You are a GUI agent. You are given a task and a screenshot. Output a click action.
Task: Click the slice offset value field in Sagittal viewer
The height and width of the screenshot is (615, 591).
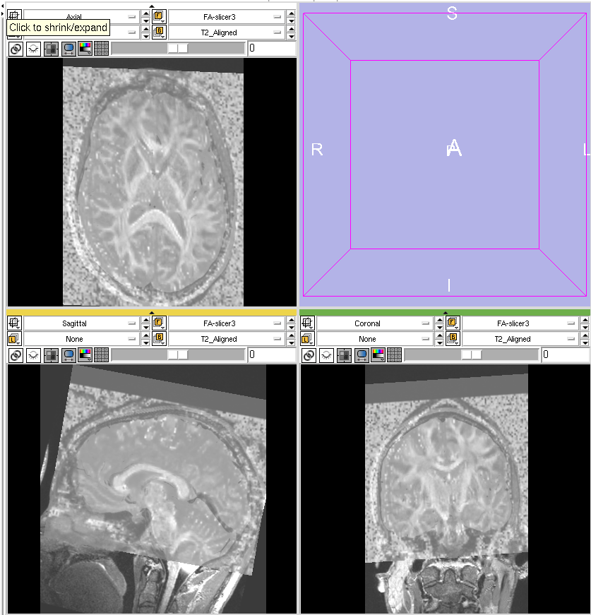coord(270,354)
